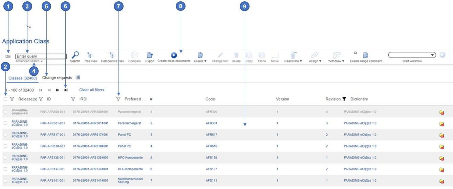Open the PAR-AFS138-001 ID link

click(52, 158)
